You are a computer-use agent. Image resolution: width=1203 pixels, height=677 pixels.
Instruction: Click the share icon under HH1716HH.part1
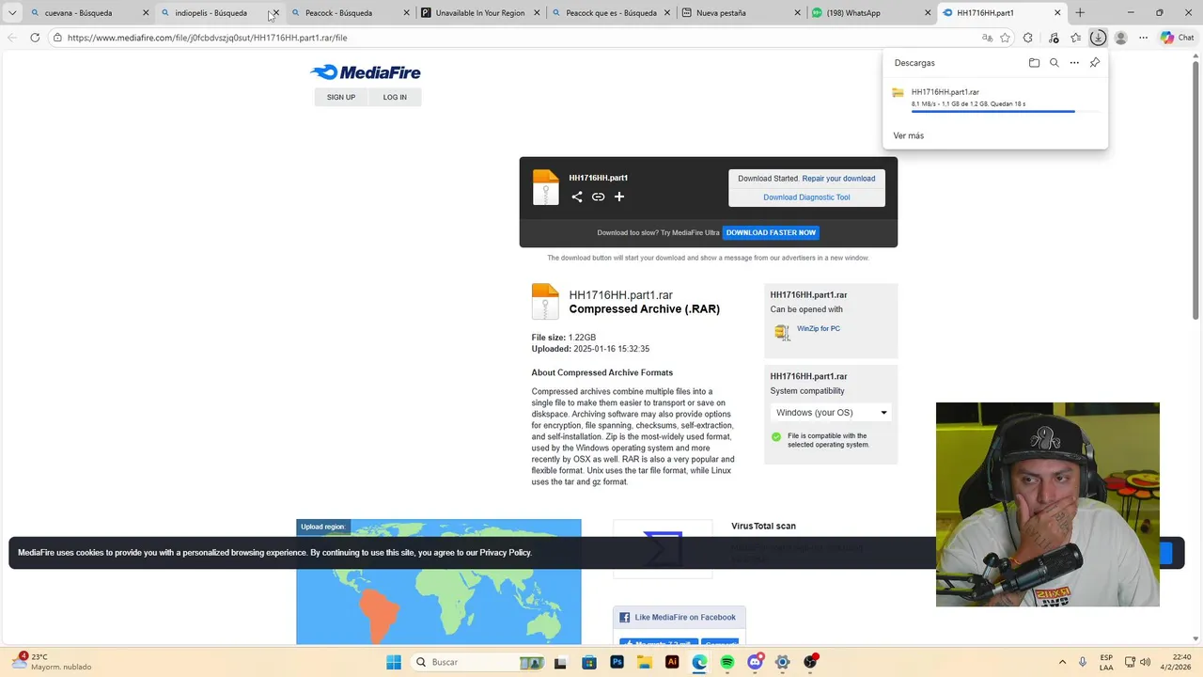[577, 197]
